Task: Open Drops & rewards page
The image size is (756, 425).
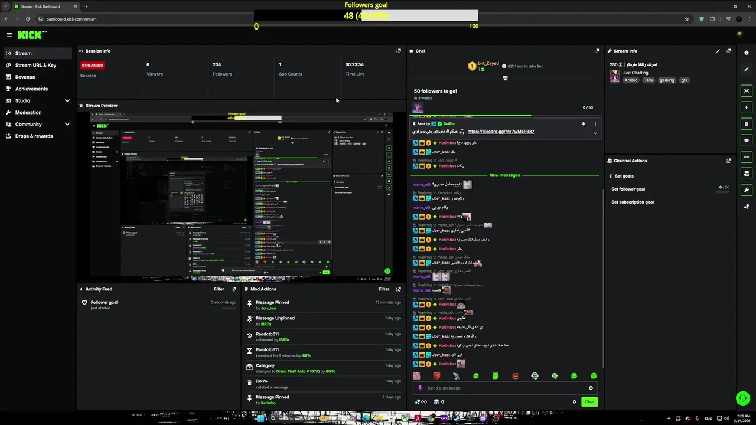Action: point(38,136)
